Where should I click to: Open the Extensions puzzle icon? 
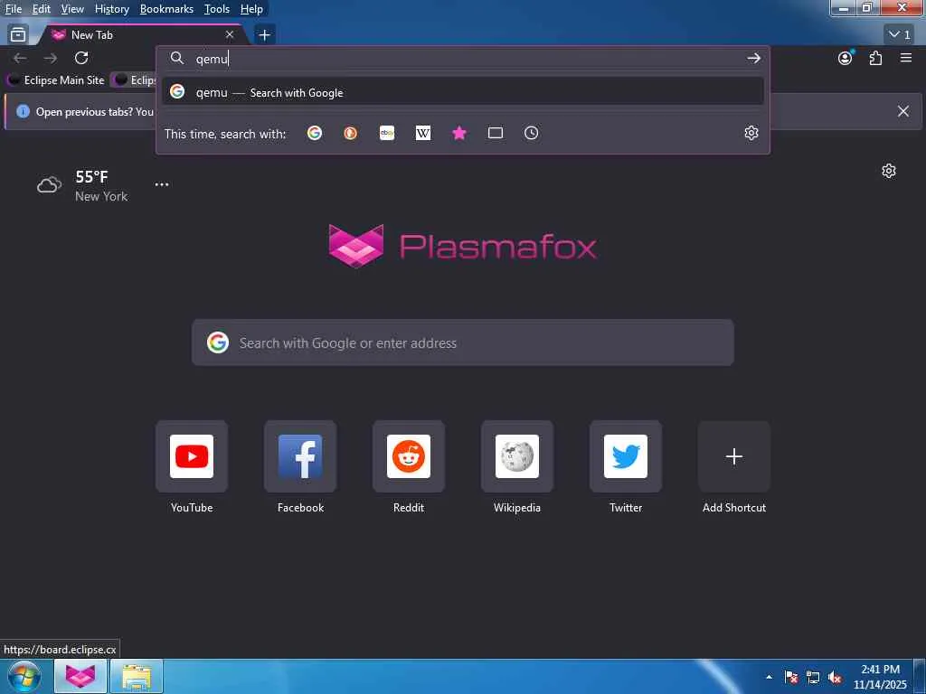[875, 58]
